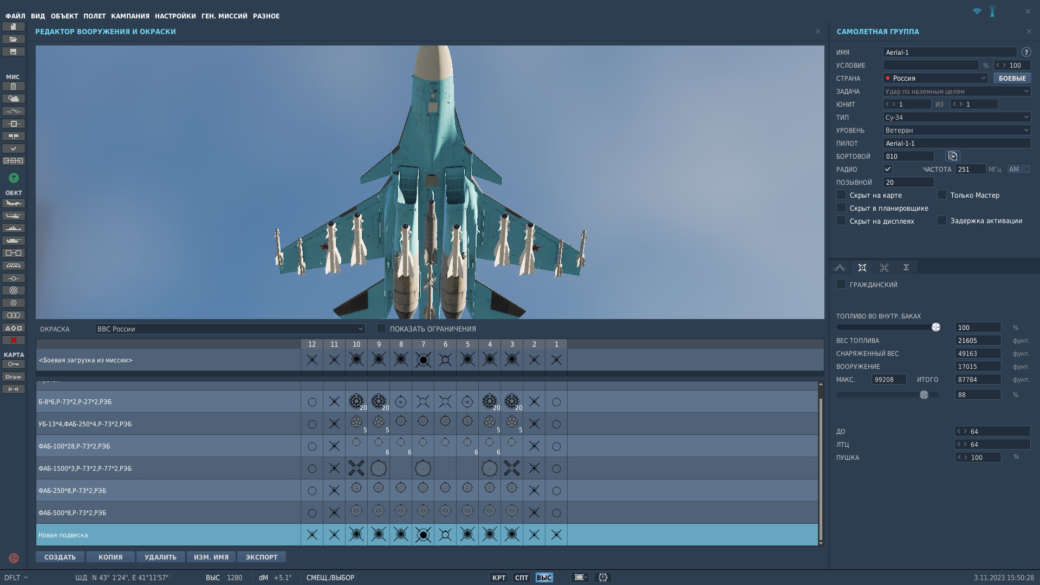Click the internal fuel slider handle
Image resolution: width=1040 pixels, height=585 pixels.
[x=935, y=328]
